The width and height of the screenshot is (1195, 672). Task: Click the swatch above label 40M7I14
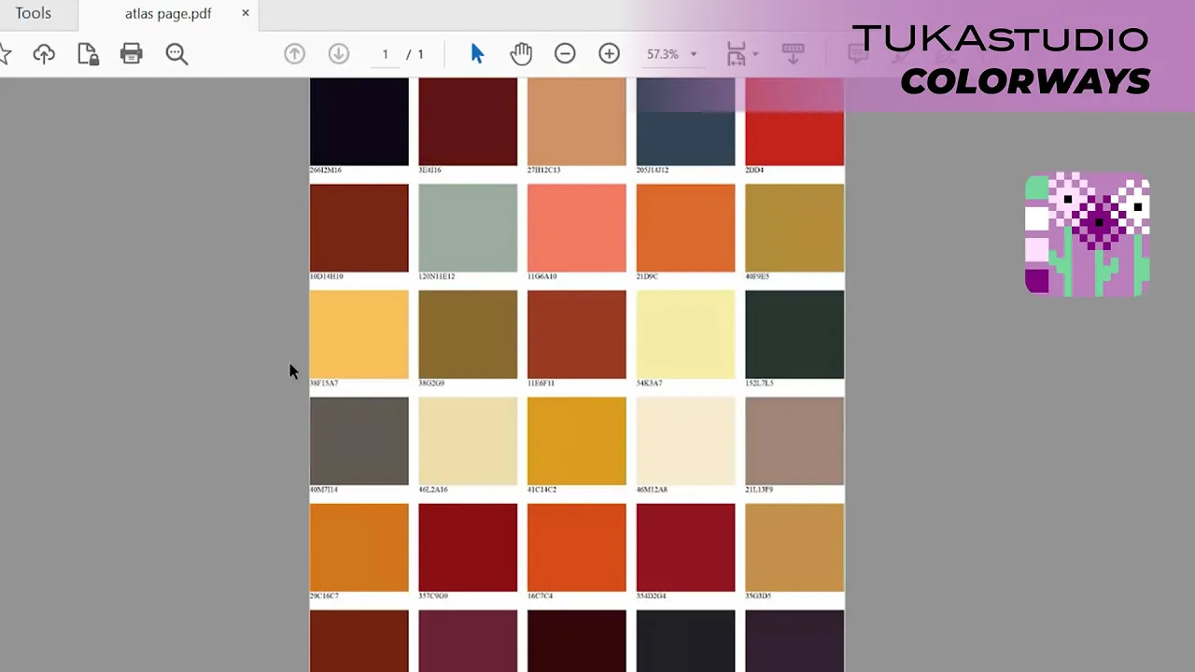coord(359,441)
